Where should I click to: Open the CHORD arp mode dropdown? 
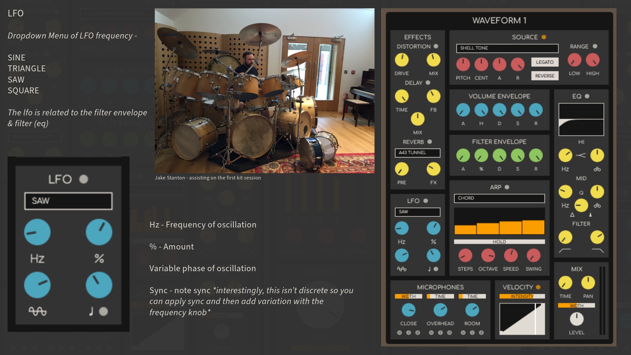pos(499,198)
